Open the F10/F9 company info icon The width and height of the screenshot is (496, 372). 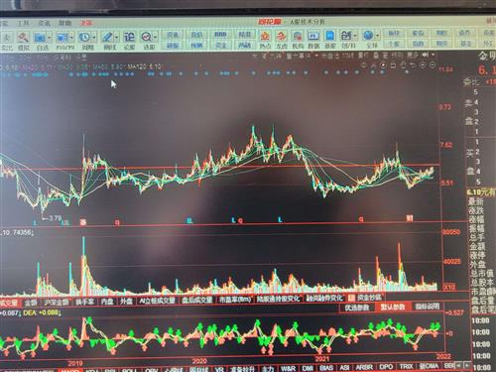(62, 37)
